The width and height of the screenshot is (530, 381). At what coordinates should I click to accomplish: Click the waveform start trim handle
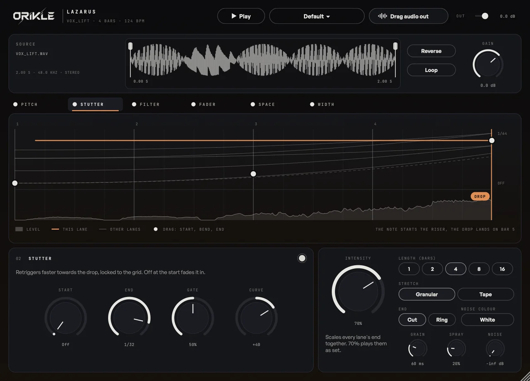point(130,46)
